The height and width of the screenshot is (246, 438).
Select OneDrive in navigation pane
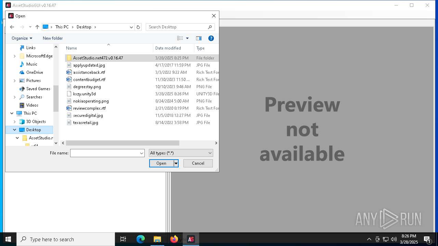point(35,72)
